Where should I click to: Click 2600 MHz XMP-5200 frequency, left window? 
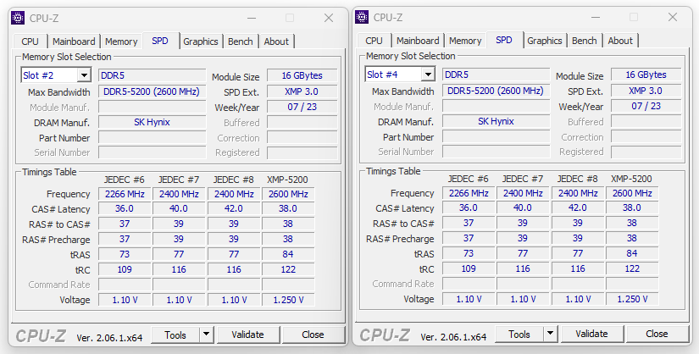click(x=288, y=194)
